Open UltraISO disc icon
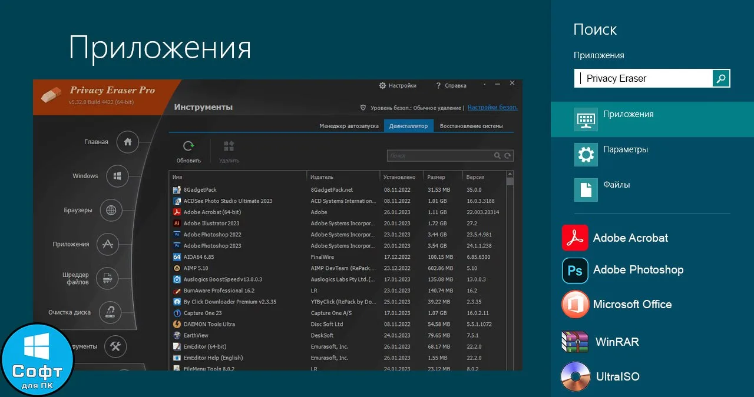This screenshot has height=397, width=754. pos(575,376)
